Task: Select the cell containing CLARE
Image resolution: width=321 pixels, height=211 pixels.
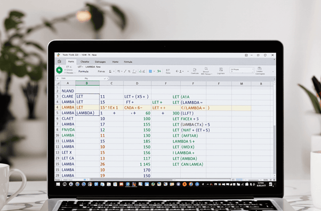Action: pos(68,96)
